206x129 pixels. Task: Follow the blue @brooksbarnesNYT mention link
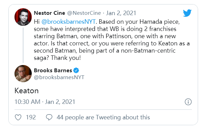[x=68, y=22]
